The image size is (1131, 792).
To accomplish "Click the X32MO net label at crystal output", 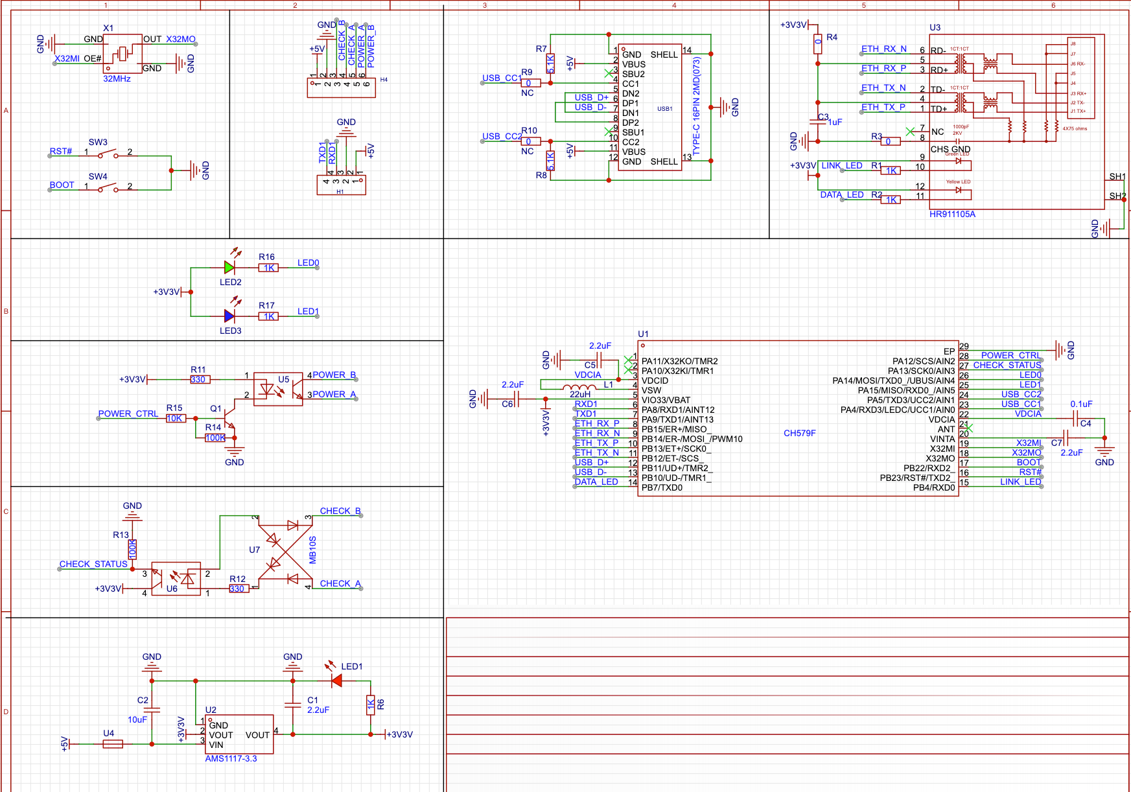I will 181,39.
